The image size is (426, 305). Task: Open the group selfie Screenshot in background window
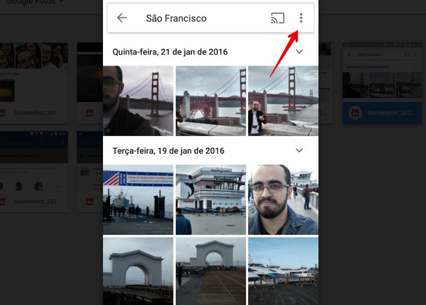(x=34, y=83)
